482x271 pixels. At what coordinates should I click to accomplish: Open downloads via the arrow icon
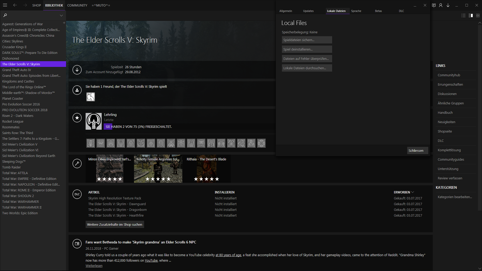tap(448, 5)
